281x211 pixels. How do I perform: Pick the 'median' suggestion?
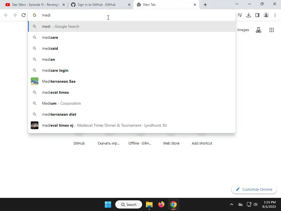coord(132,59)
